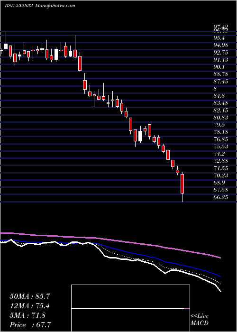Click the 74.2 price label
The height and width of the screenshot is (332, 237).
coord(219,154)
